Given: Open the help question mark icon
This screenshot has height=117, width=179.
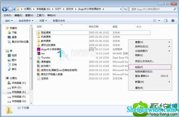Looking at the screenshot, I should [173, 21].
